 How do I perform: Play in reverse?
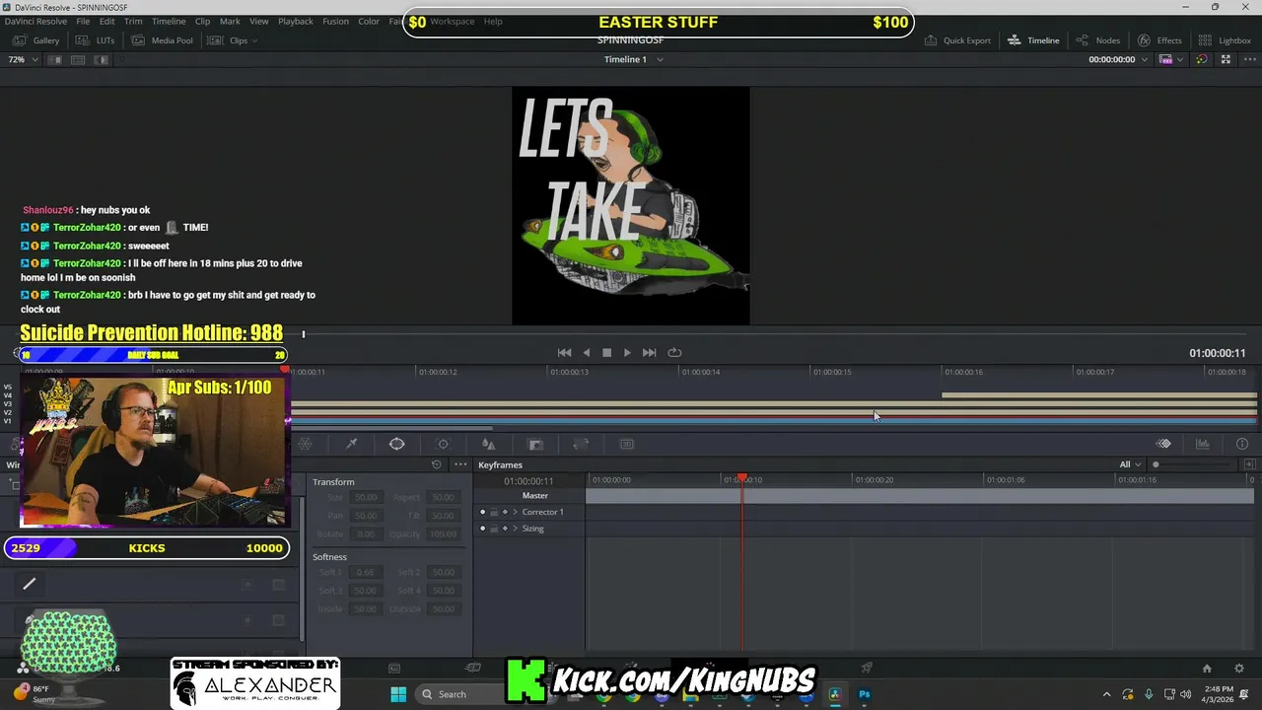[587, 352]
